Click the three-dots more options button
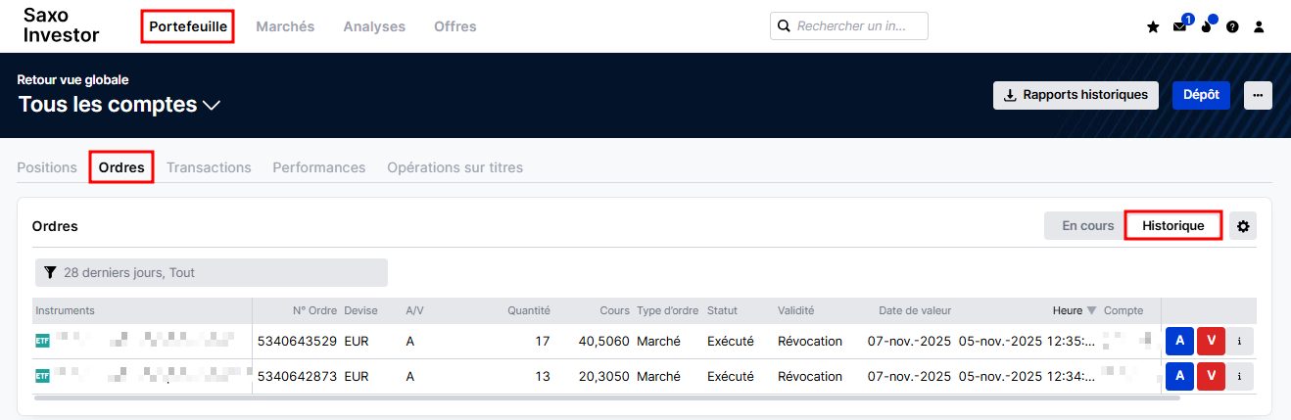This screenshot has width=1291, height=420. (x=1258, y=95)
